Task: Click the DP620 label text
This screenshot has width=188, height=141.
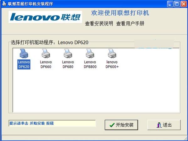Action: click(x=24, y=67)
